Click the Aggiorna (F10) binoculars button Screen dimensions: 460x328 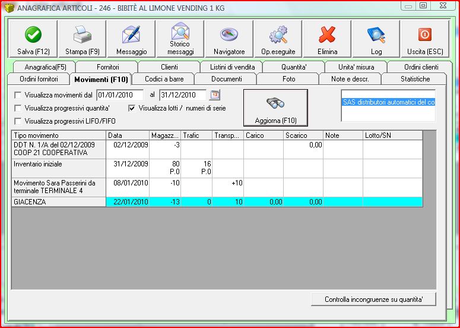275,108
